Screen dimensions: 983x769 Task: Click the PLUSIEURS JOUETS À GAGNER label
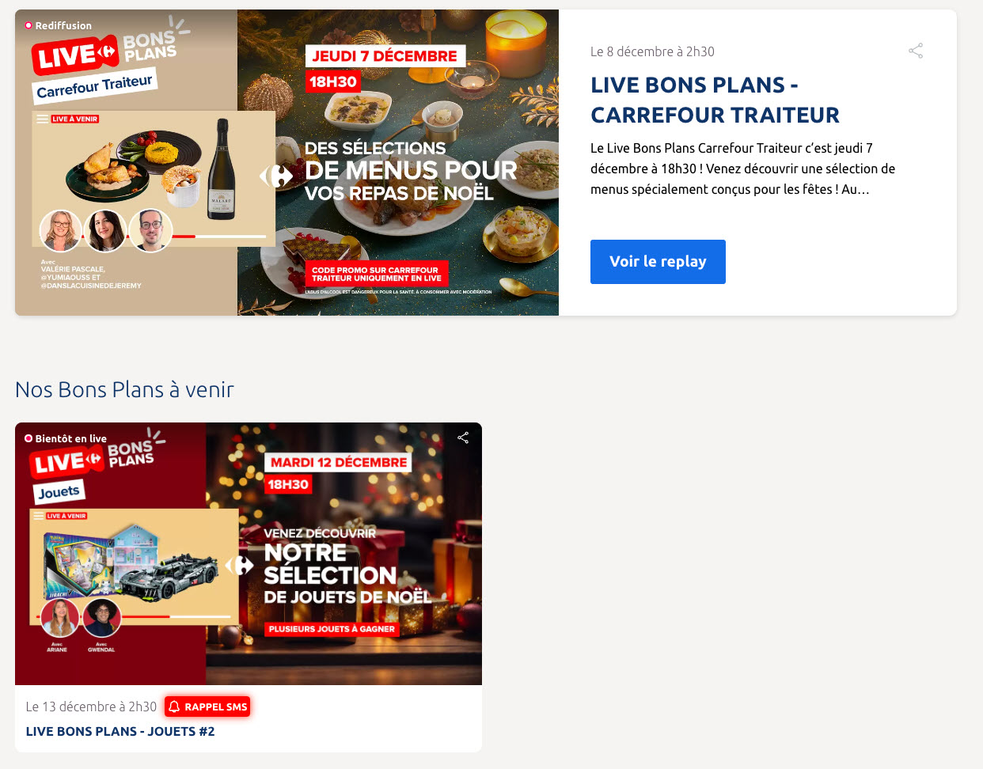(332, 629)
